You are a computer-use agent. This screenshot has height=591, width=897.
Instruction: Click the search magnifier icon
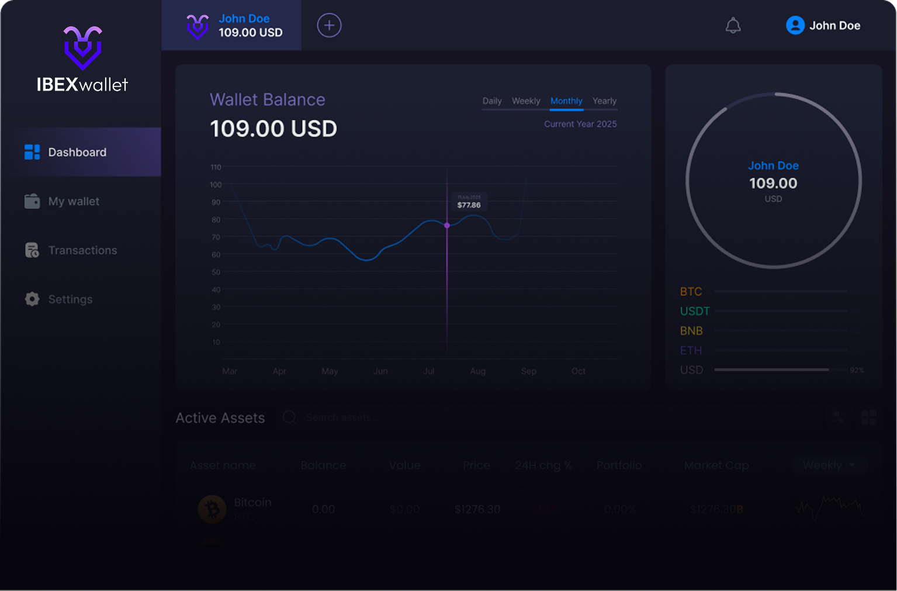click(x=289, y=417)
